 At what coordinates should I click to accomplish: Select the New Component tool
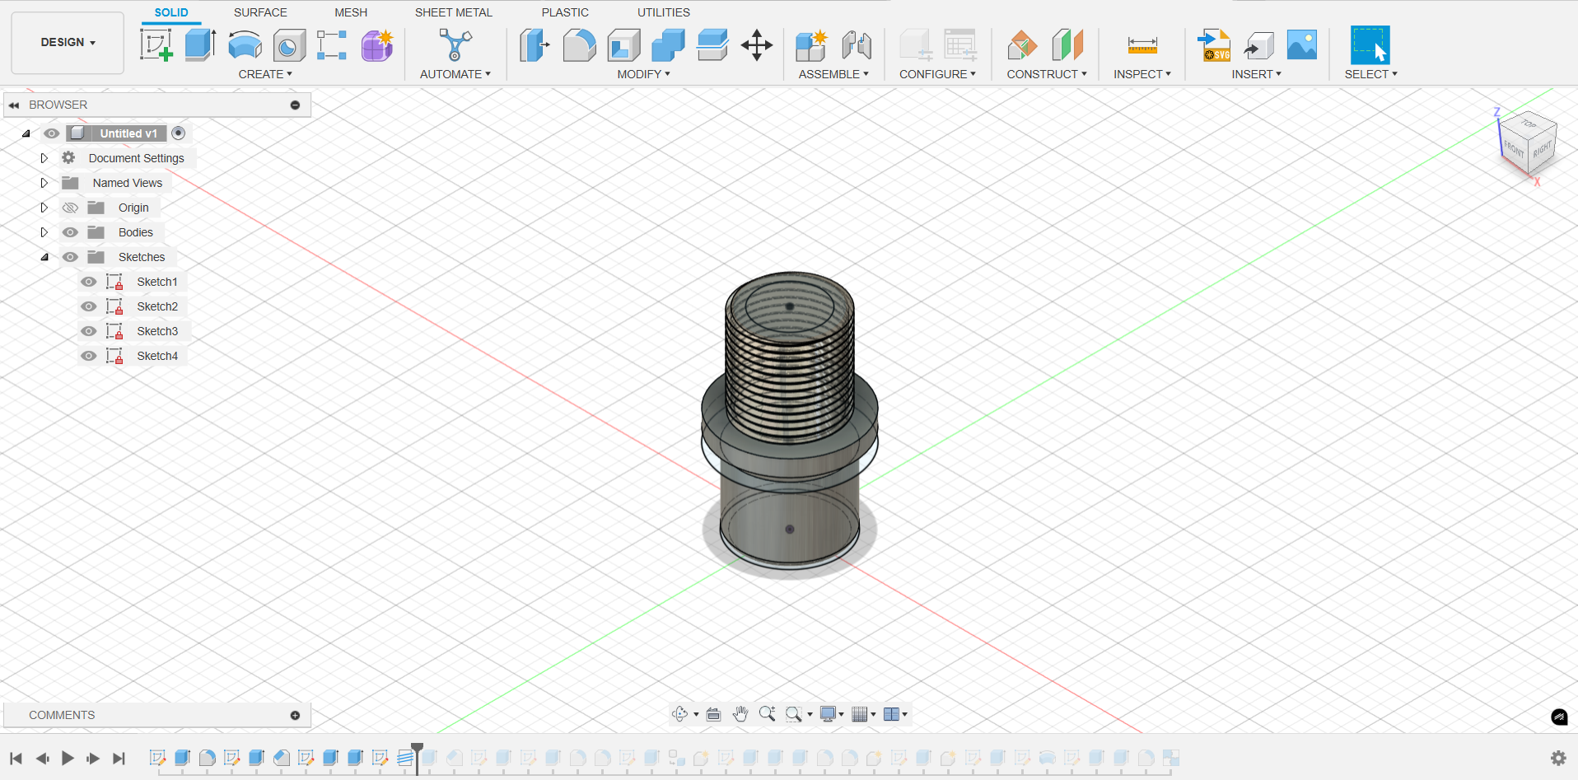[x=811, y=44]
